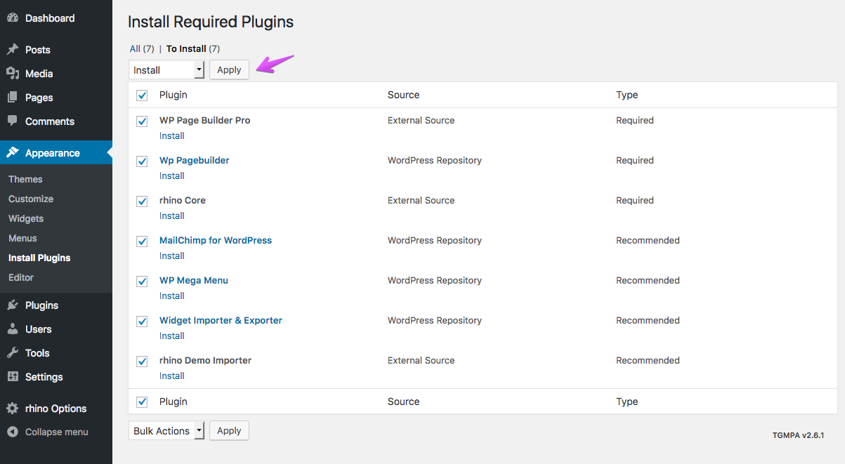This screenshot has width=845, height=464.
Task: Go to Editor submenu
Action: 21,277
